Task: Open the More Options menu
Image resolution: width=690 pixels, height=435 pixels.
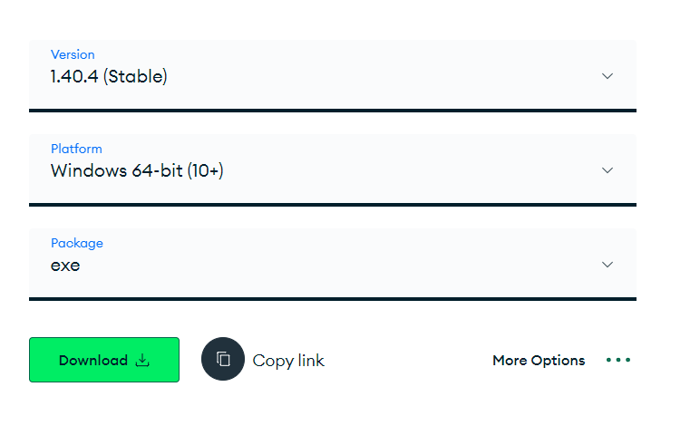Action: pyautogui.click(x=539, y=360)
